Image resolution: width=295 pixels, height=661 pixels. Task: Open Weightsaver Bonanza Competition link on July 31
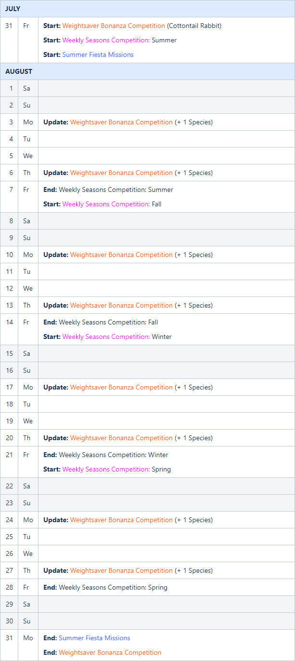coord(114,26)
